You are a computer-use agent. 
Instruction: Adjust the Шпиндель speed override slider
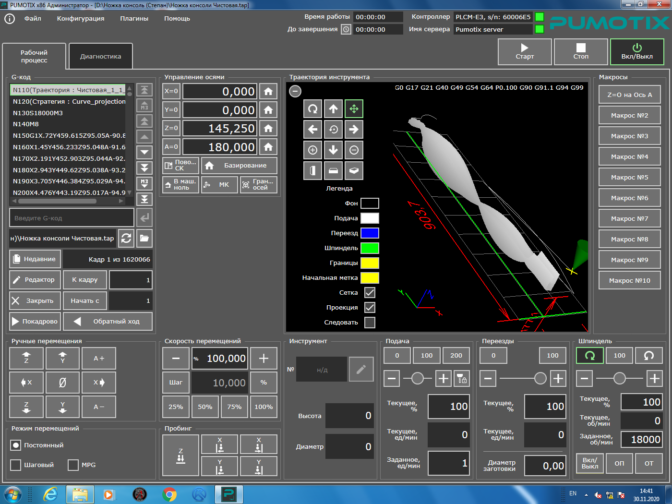tap(619, 379)
